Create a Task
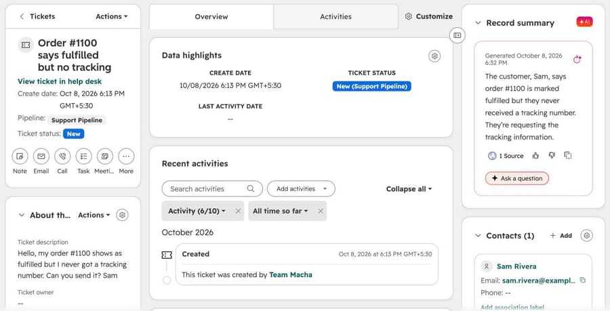The width and height of the screenshot is (610, 311). [x=83, y=157]
